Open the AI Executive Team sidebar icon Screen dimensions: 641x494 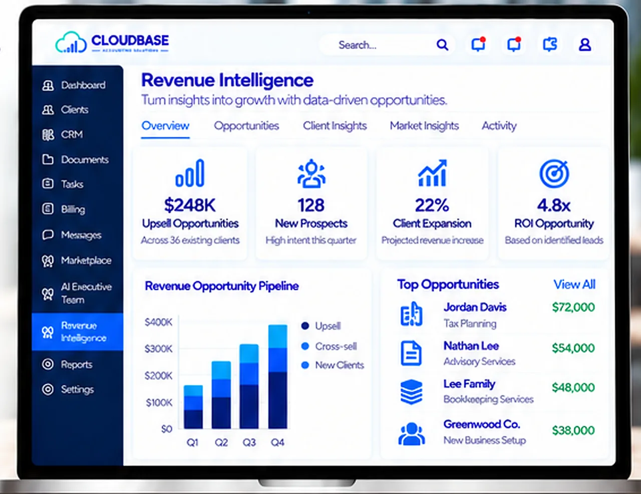pyautogui.click(x=48, y=294)
